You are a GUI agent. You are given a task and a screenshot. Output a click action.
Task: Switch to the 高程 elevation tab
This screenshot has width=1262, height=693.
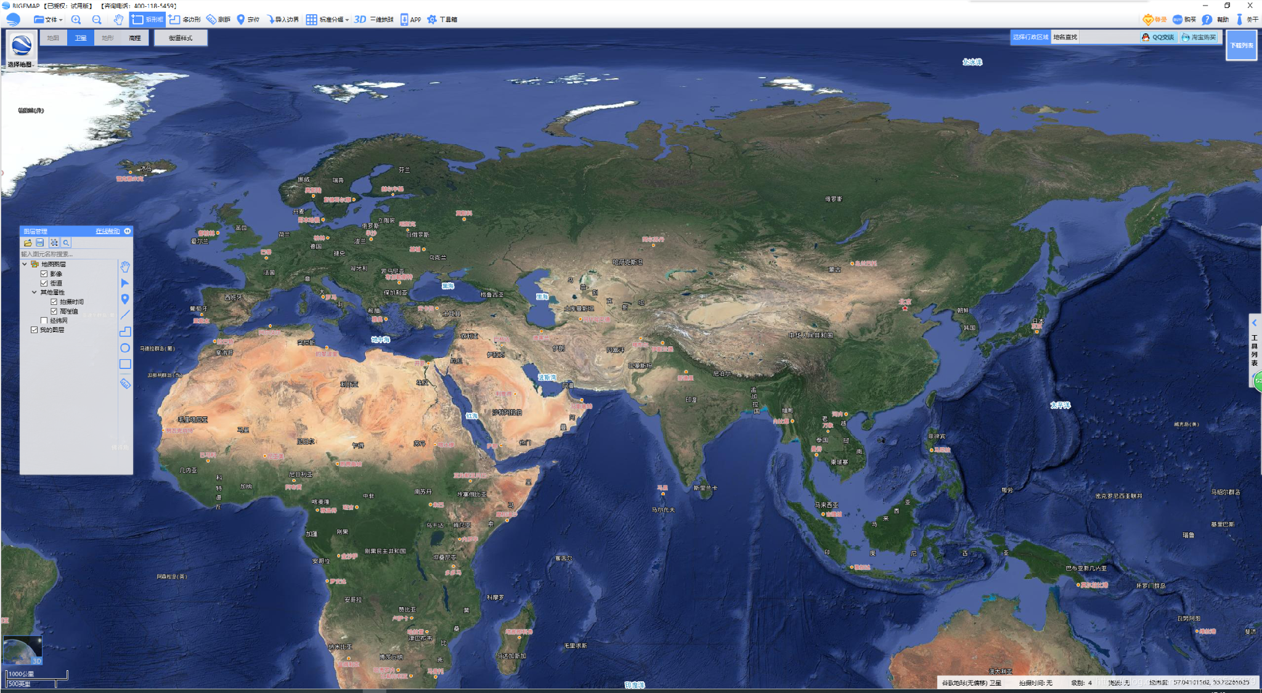135,38
